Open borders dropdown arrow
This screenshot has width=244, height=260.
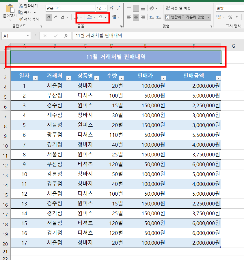click(x=81, y=17)
